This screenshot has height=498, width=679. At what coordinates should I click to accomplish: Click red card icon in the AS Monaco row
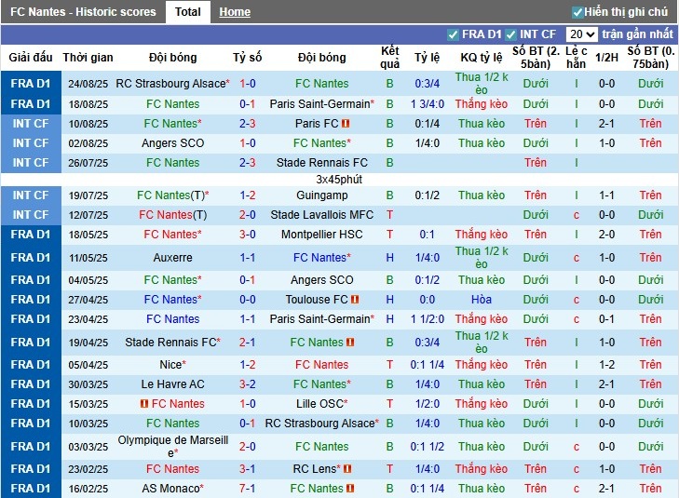pyautogui.click(x=351, y=489)
